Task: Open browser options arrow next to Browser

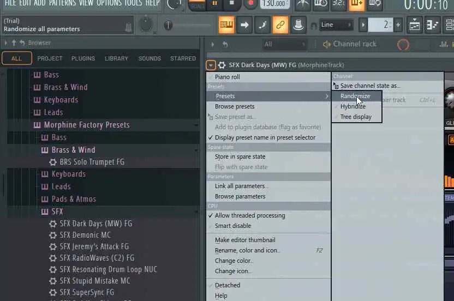Action: 6,43
